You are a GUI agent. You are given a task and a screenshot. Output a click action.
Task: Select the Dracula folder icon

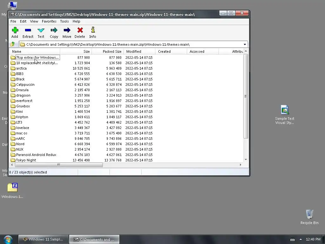(x=13, y=90)
